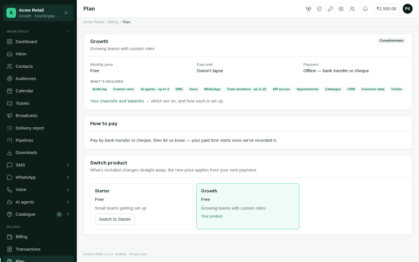Go to Billing in the sidebar
This screenshot has height=262, width=419.
pos(38,237)
